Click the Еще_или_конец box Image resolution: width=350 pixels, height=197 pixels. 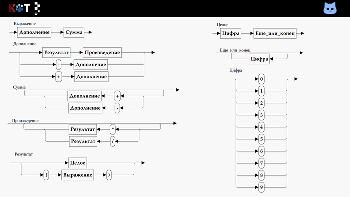[275, 33]
